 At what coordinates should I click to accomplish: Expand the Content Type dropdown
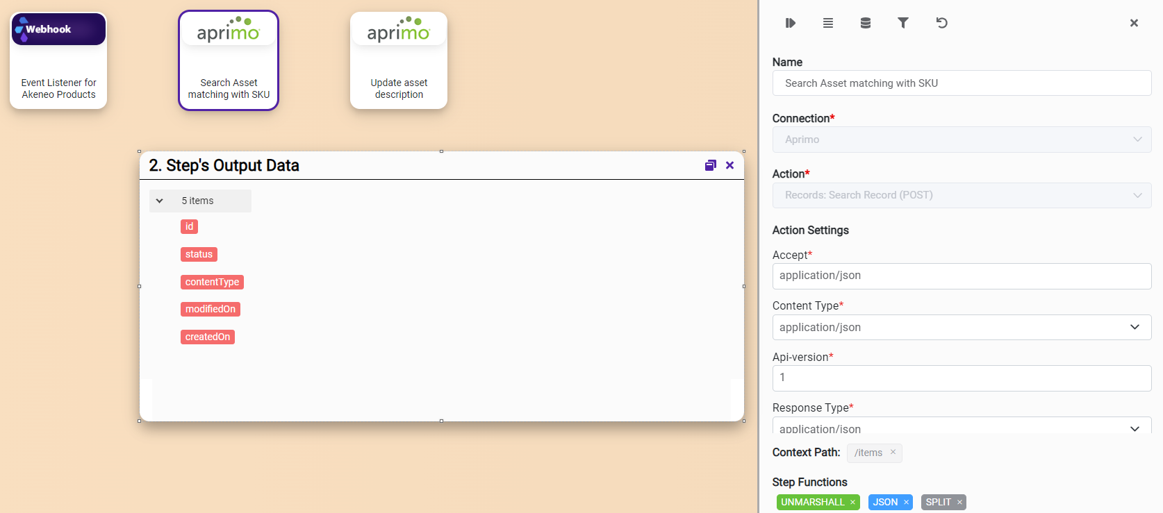click(x=962, y=327)
